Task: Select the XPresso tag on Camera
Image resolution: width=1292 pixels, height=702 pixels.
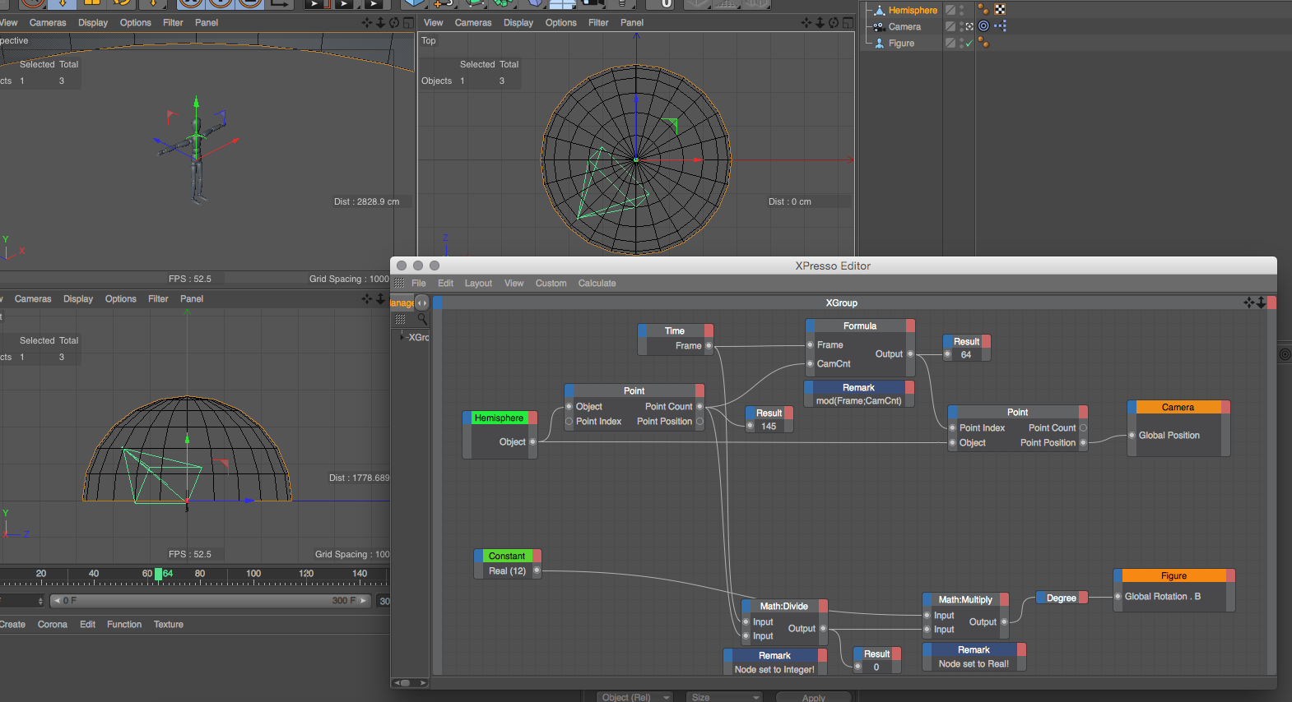Action: (x=1000, y=26)
